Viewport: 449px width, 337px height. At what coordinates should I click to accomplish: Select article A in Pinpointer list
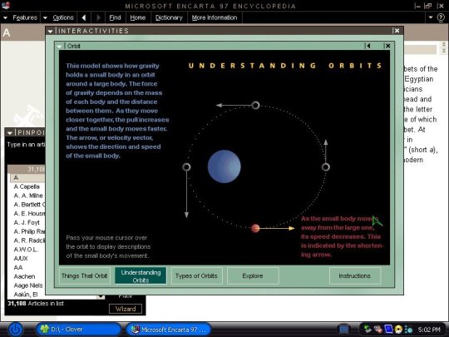(x=27, y=178)
